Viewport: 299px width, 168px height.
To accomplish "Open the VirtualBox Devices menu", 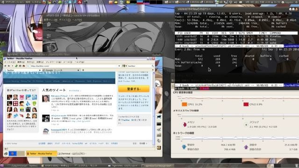I will coord(65,20).
